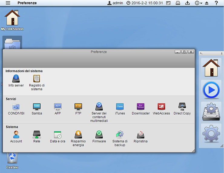Open Data e ora settings
The width and height of the screenshot is (224, 173).
[58, 135]
